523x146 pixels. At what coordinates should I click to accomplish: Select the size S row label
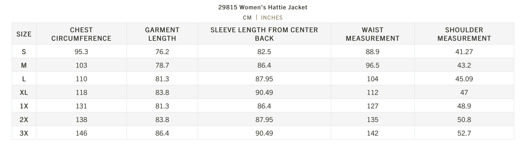24,52
